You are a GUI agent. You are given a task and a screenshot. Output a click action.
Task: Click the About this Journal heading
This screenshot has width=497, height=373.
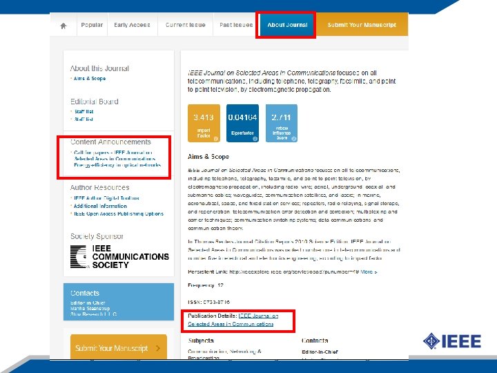(x=99, y=68)
